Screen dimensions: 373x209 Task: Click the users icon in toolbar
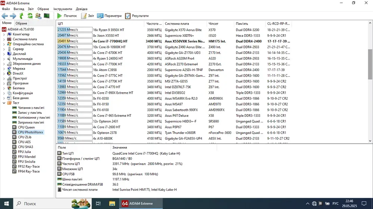pos(38,16)
